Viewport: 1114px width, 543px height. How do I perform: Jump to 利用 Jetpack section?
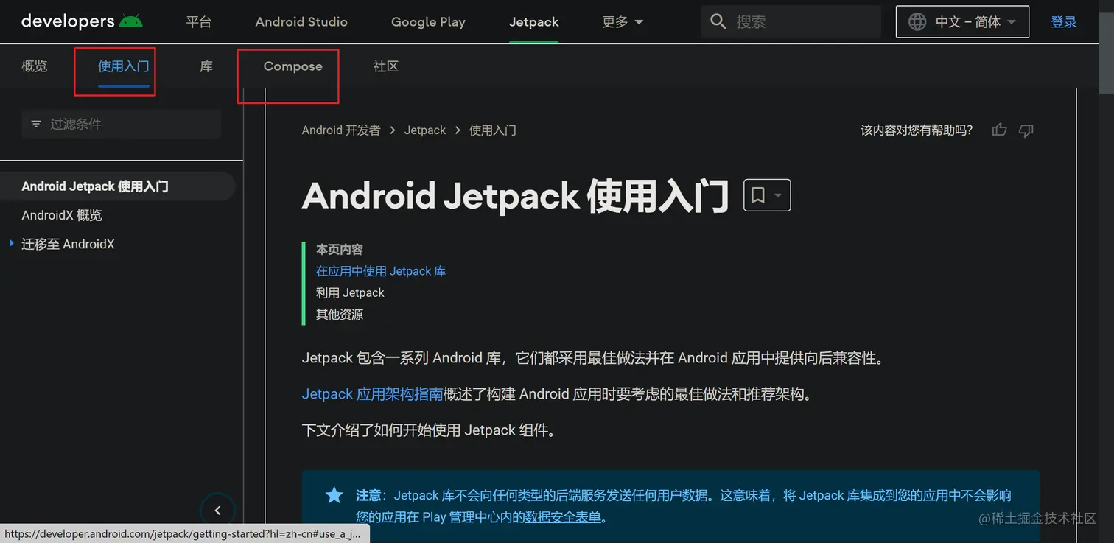tap(350, 292)
